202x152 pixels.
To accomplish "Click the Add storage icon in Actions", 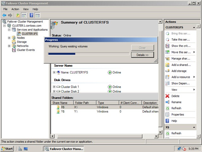I will [167, 71].
